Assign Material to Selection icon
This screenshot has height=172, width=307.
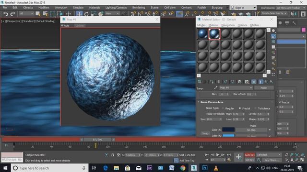(212, 82)
